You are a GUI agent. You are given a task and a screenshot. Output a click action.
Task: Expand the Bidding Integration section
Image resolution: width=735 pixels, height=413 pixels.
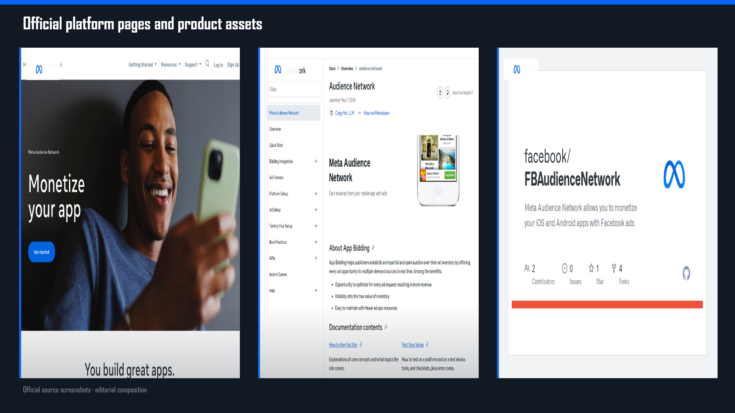[x=316, y=162]
